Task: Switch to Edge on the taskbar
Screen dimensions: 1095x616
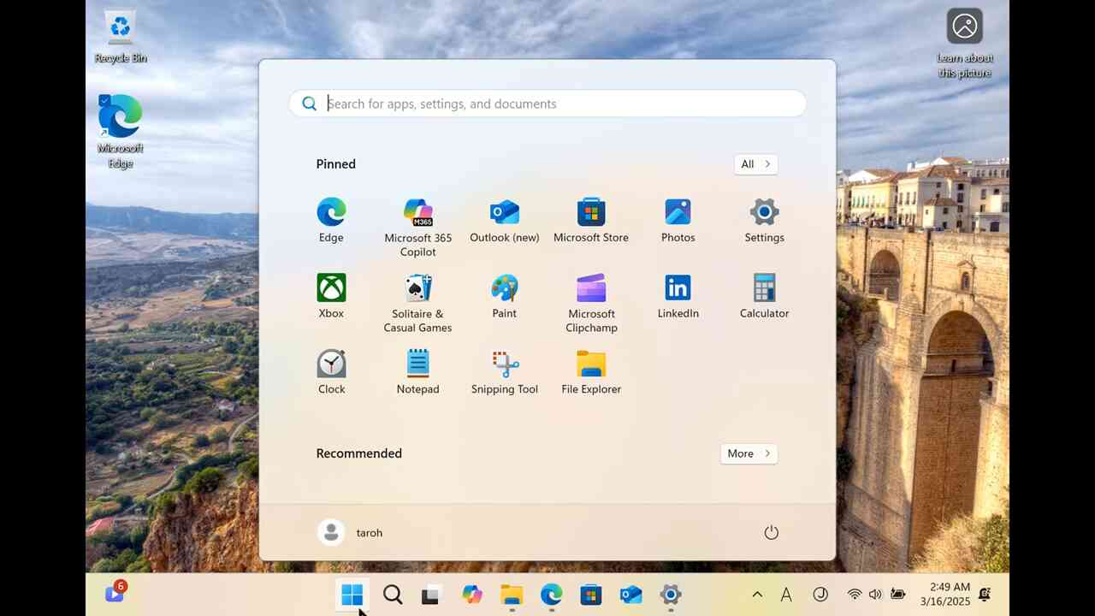Action: point(552,595)
